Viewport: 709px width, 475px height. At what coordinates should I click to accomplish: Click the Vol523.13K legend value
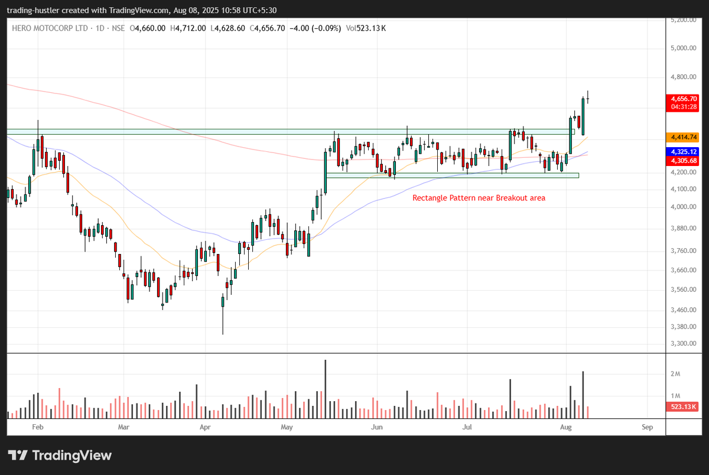(x=366, y=28)
